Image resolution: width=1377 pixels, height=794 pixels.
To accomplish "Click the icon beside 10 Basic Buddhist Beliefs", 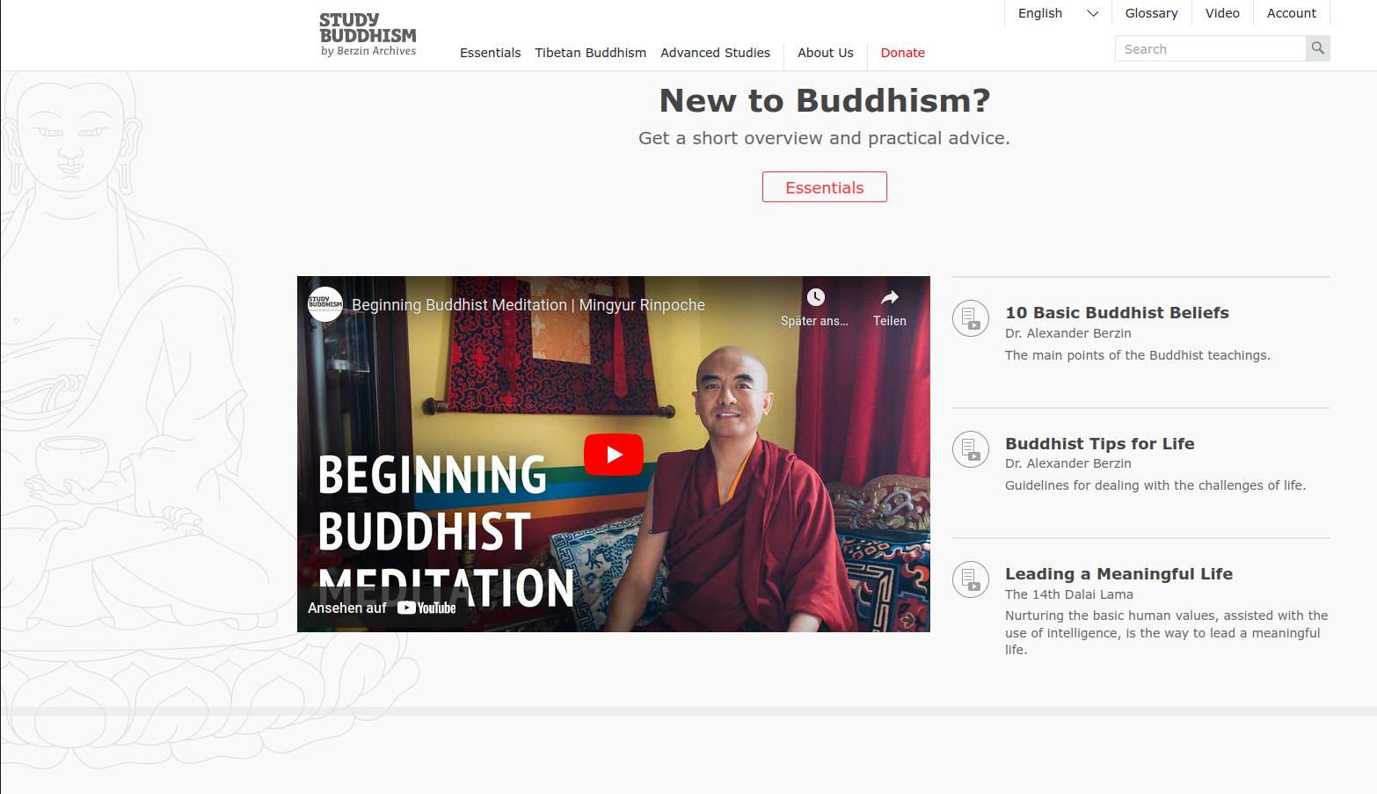I will click(971, 317).
